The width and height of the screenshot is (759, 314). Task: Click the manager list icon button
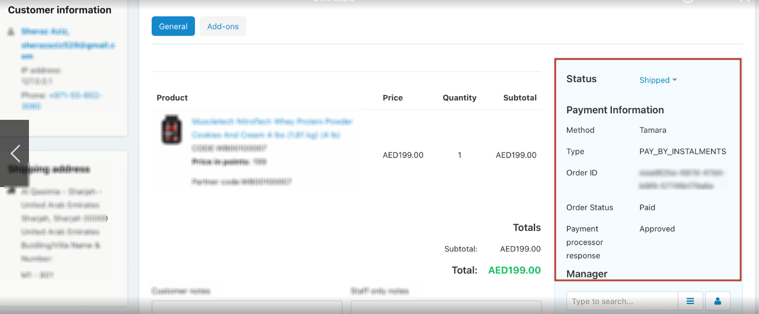(690, 301)
